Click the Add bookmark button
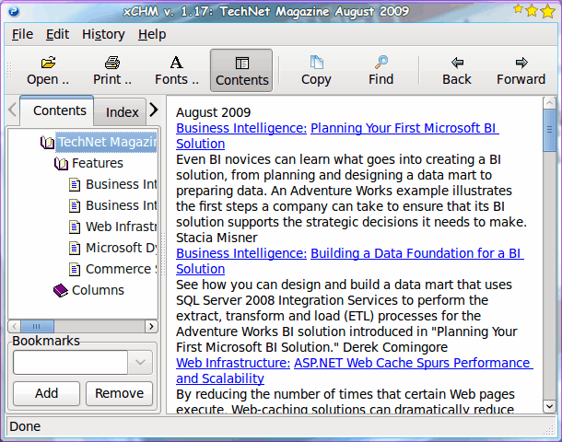Screen dimensions: 562x442 pyautogui.click(x=47, y=393)
